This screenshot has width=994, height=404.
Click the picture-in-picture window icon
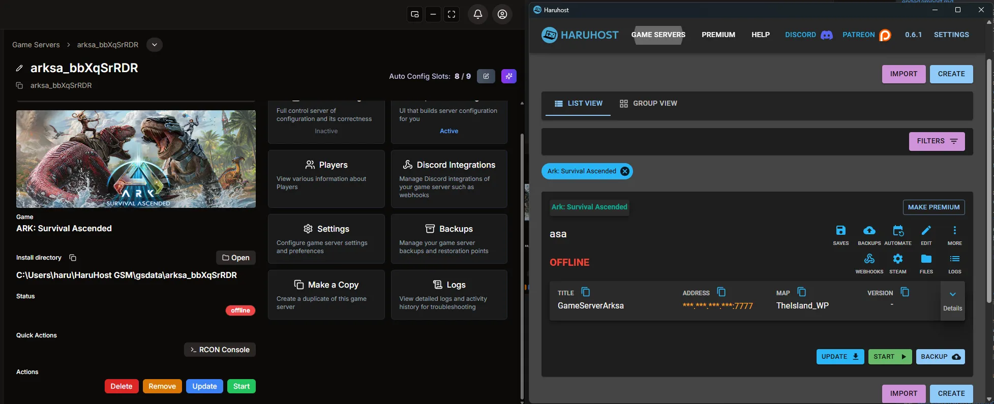pyautogui.click(x=414, y=14)
